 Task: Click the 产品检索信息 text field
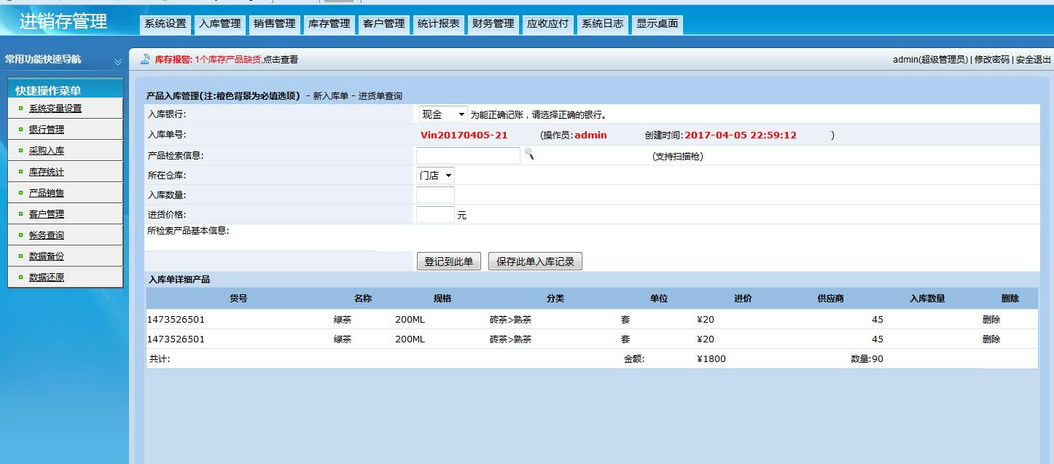point(468,155)
